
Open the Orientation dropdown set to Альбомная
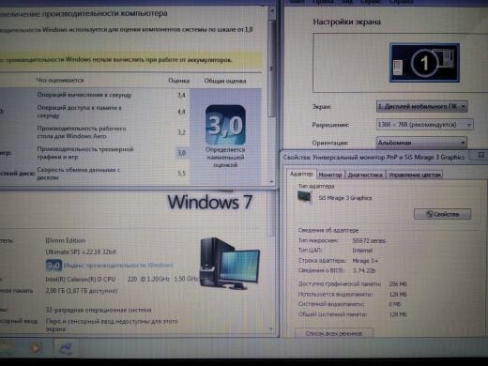tap(421, 143)
